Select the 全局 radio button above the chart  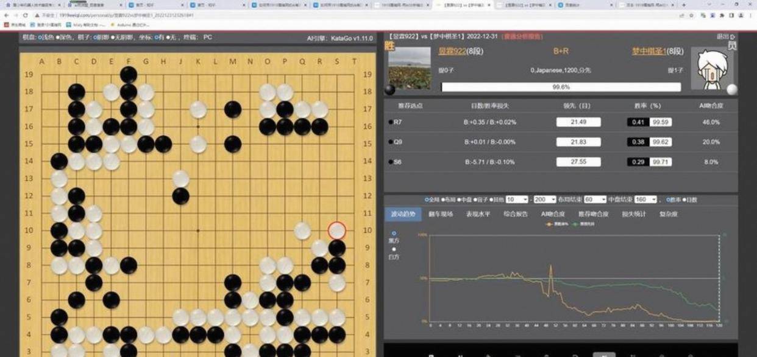point(426,199)
